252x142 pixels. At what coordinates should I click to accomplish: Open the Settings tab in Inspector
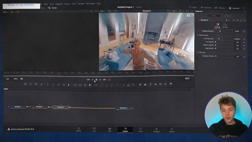pyautogui.click(x=225, y=25)
